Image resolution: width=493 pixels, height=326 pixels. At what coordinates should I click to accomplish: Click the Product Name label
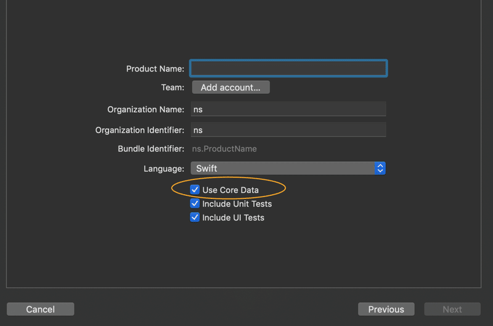click(155, 68)
